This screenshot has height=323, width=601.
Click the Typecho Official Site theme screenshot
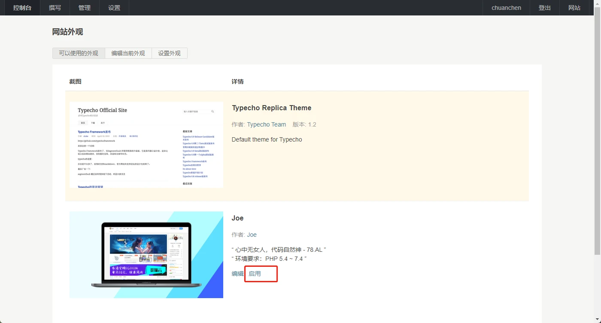pyautogui.click(x=146, y=145)
